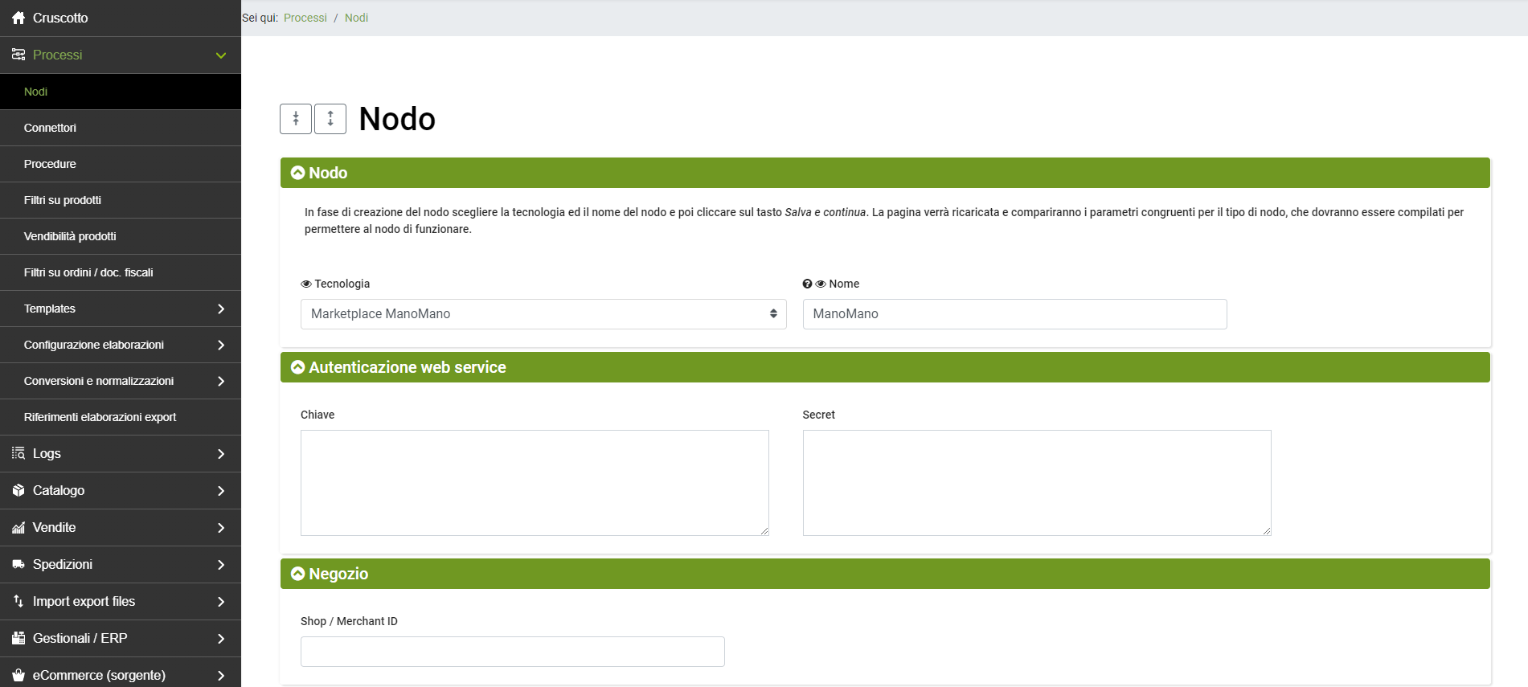Click the Vendite chart icon in sidebar

pos(18,528)
